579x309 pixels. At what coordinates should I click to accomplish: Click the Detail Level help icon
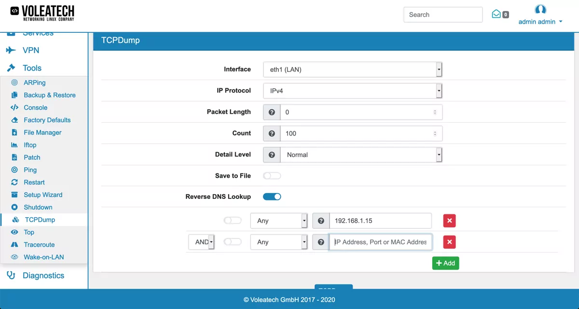(x=272, y=155)
